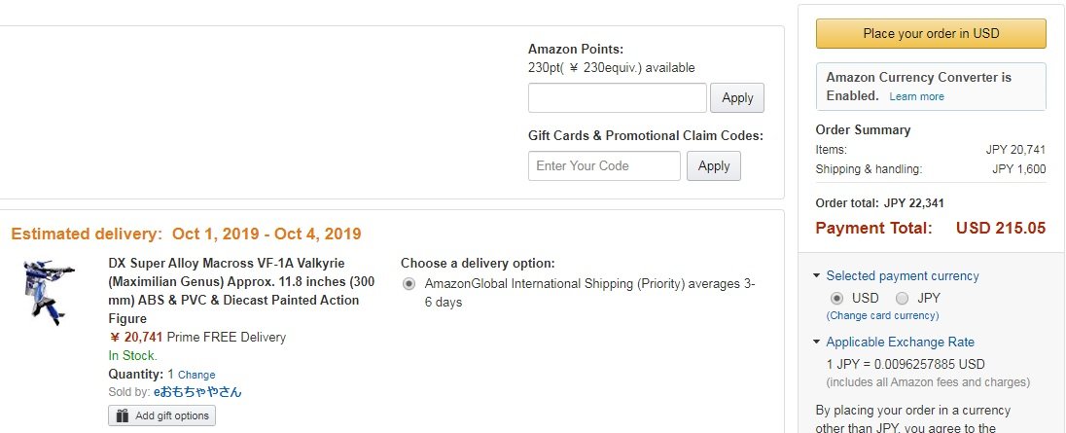The height and width of the screenshot is (433, 1066).
Task: Click the gift box icon in Add gift options
Action: (x=123, y=416)
